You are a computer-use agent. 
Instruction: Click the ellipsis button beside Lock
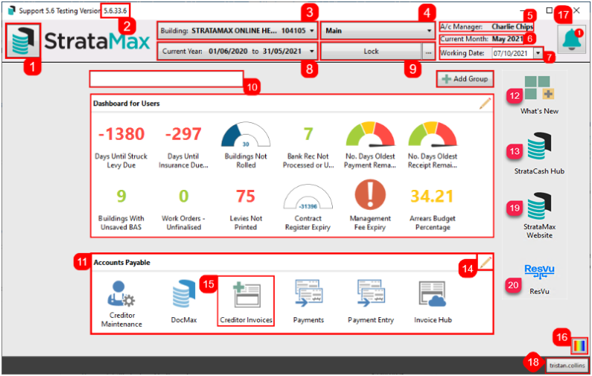[x=428, y=51]
